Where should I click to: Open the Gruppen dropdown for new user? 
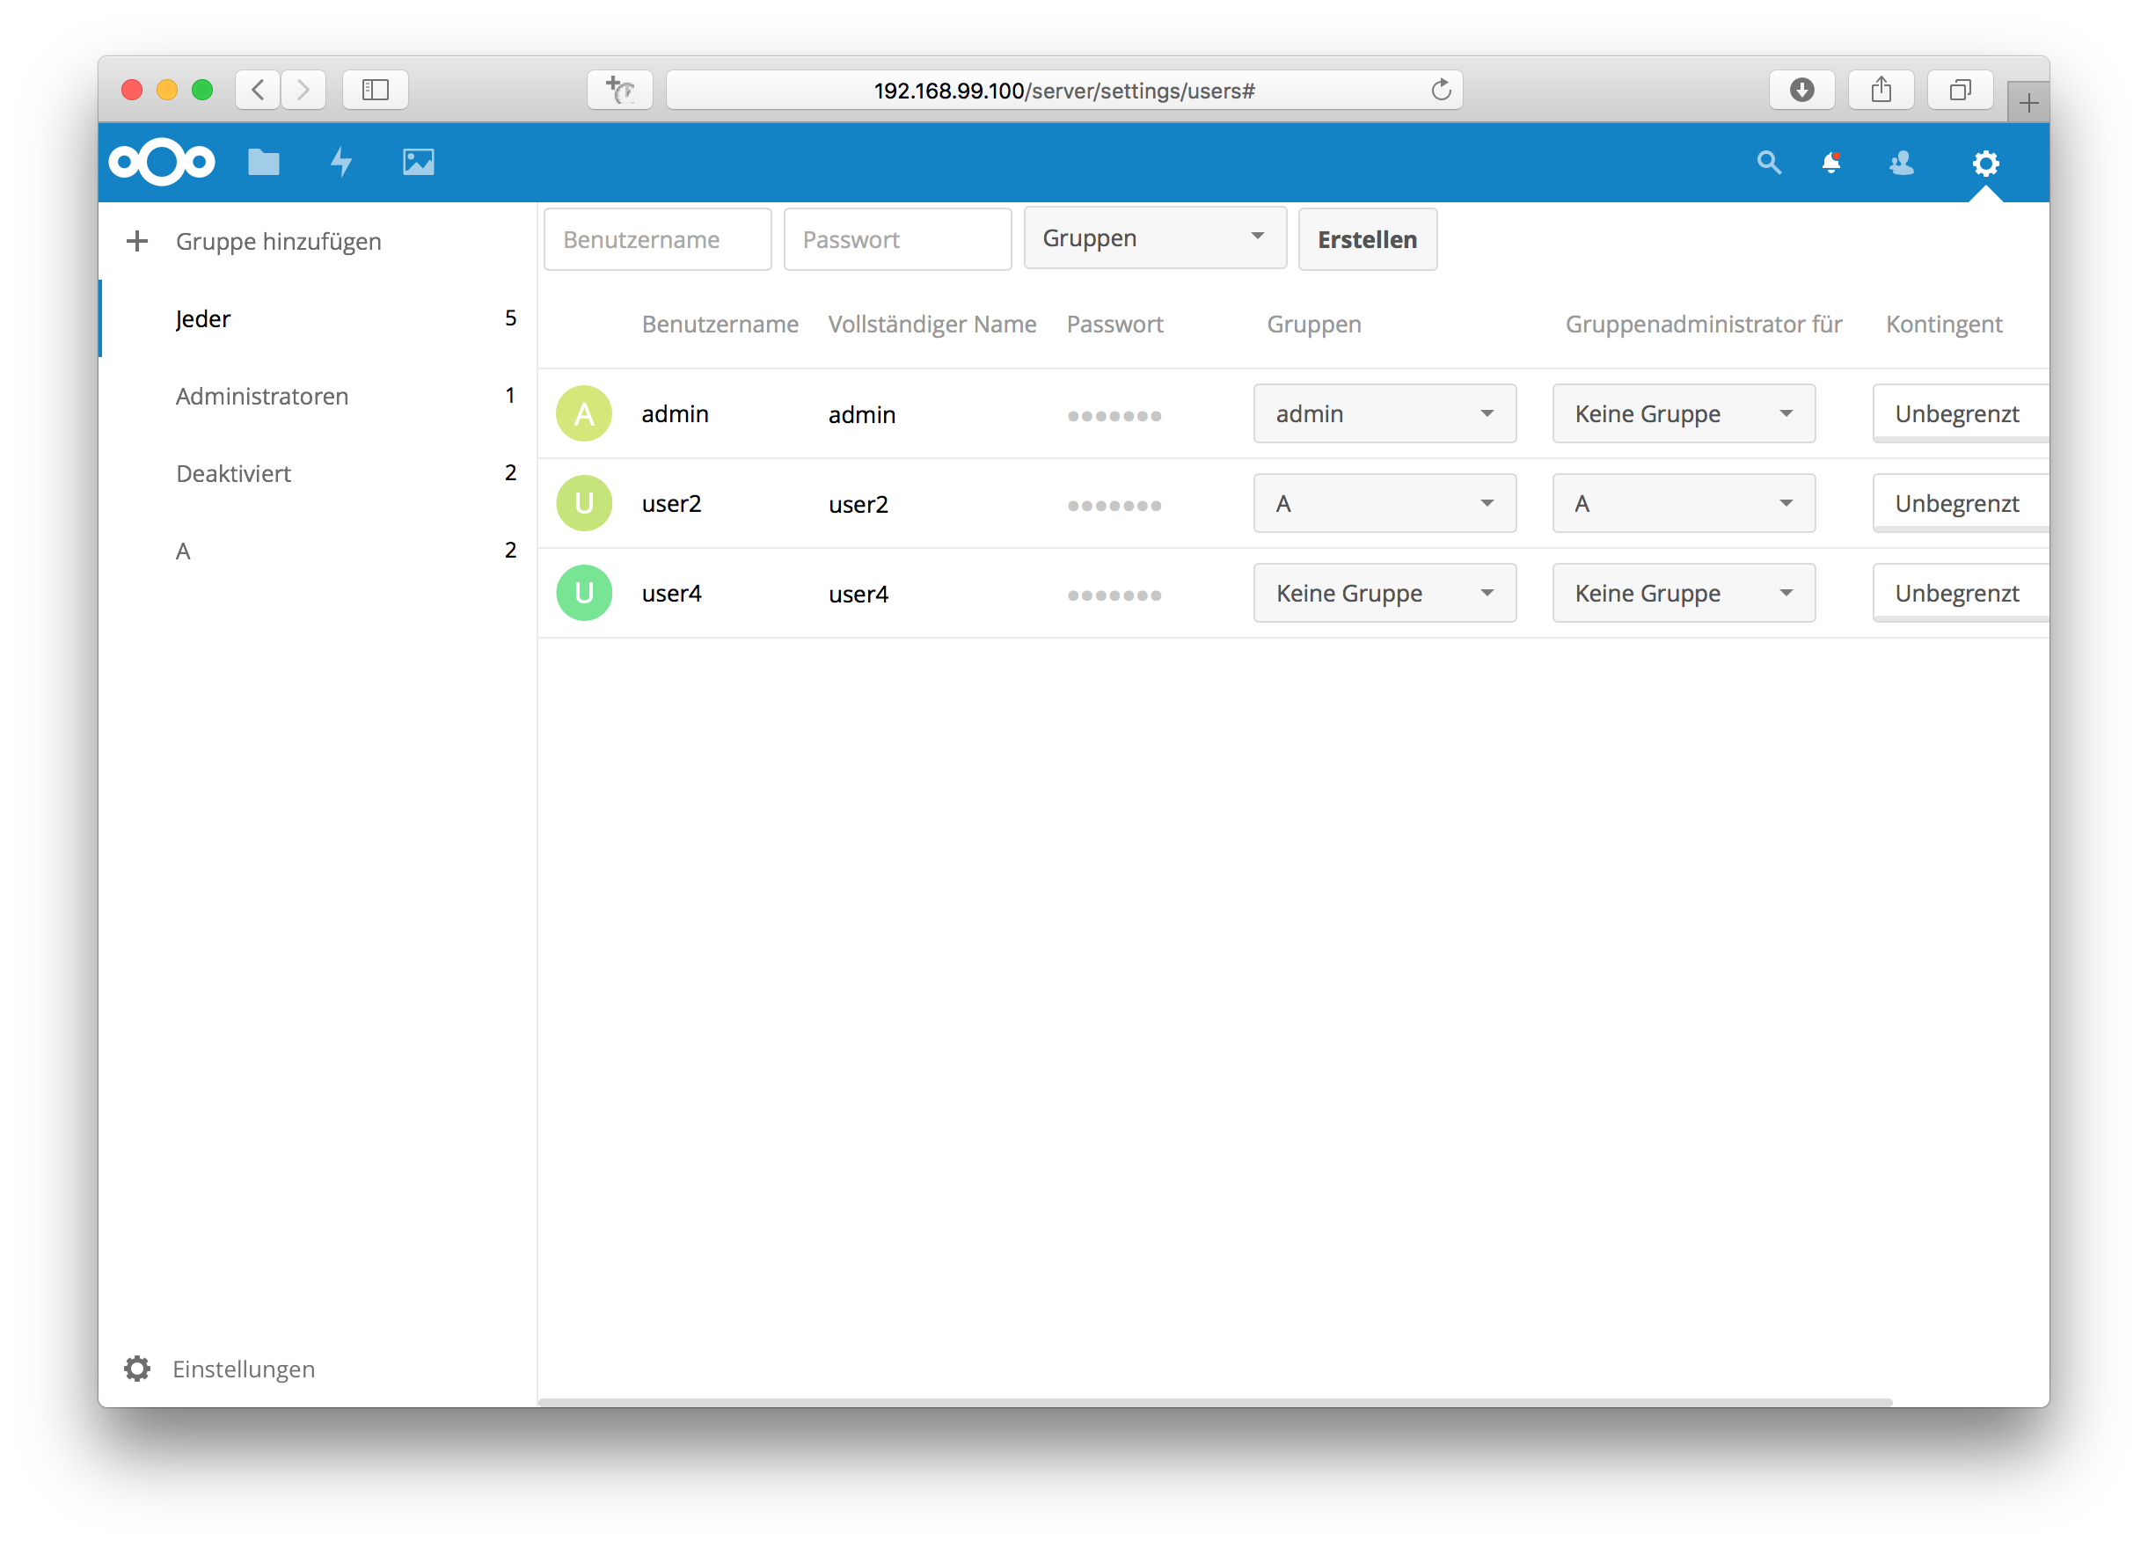1155,238
